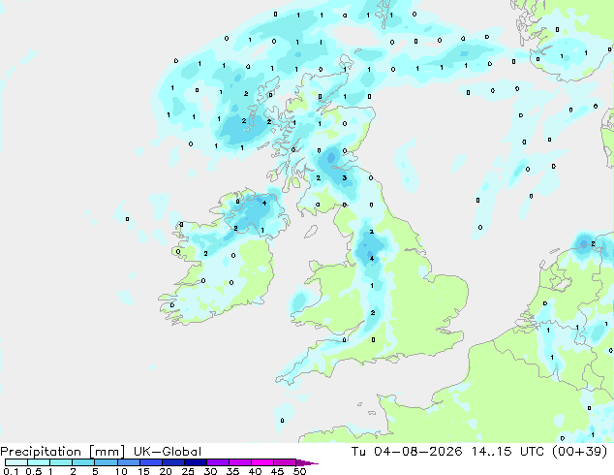The image size is (614, 475).
Task: Click the 35–40 mm legend color box
Action: (x=240, y=462)
